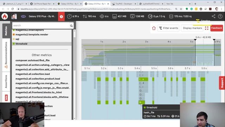
Task: Open the help question mark icon
Action: 220,16
